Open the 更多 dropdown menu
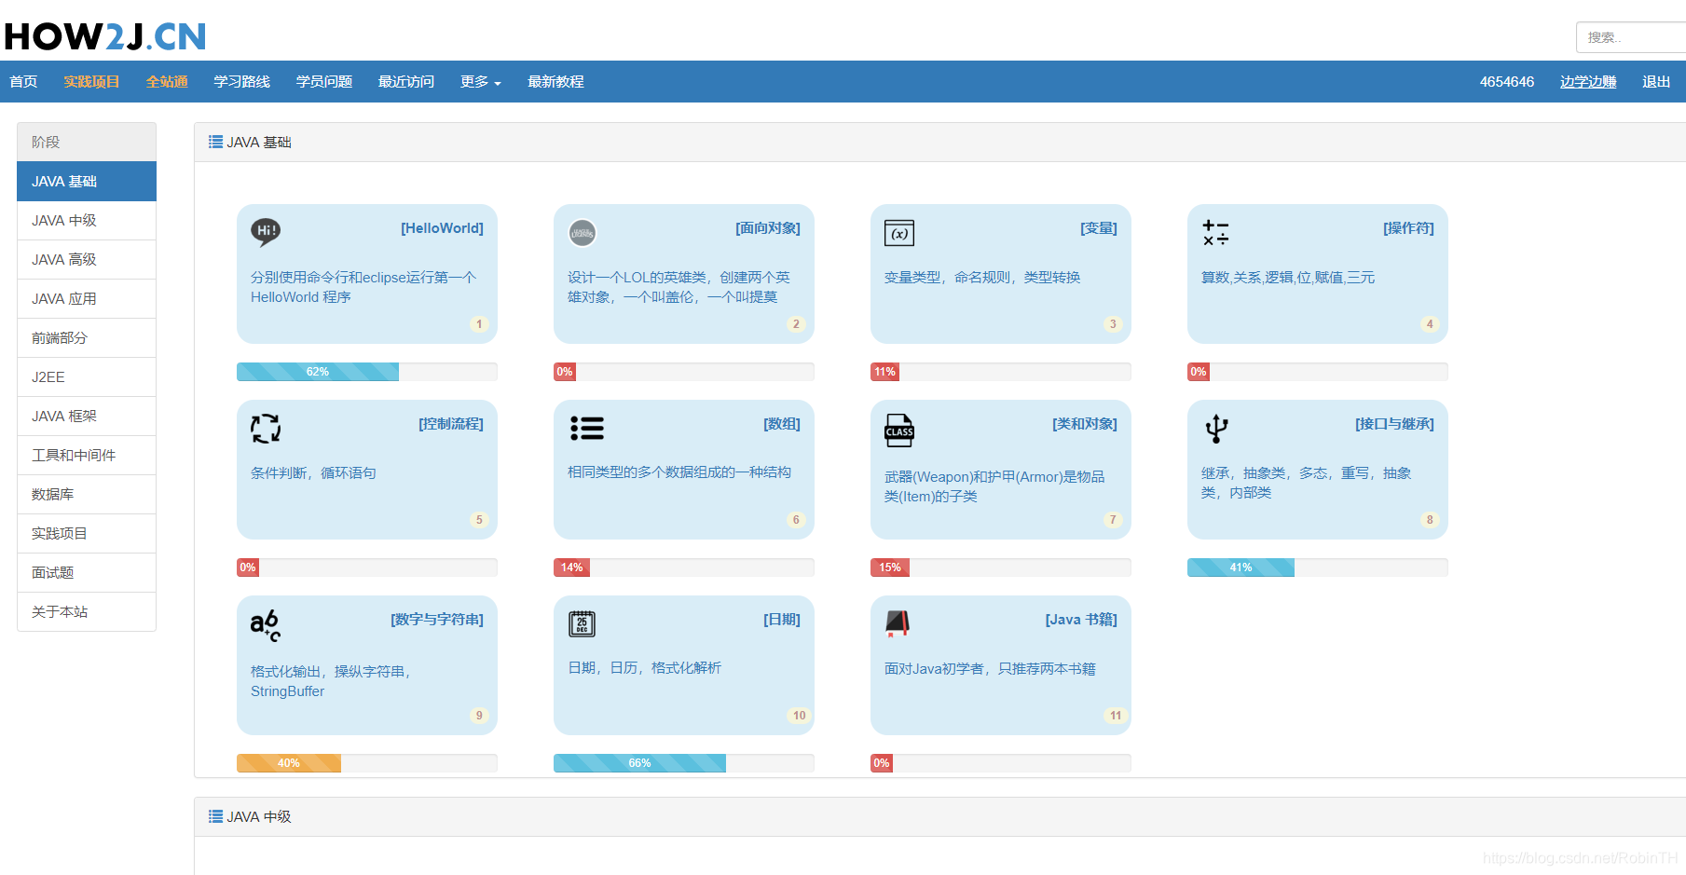 pyautogui.click(x=481, y=82)
